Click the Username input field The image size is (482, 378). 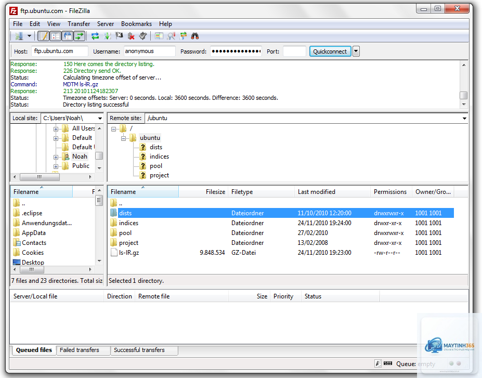coord(149,51)
